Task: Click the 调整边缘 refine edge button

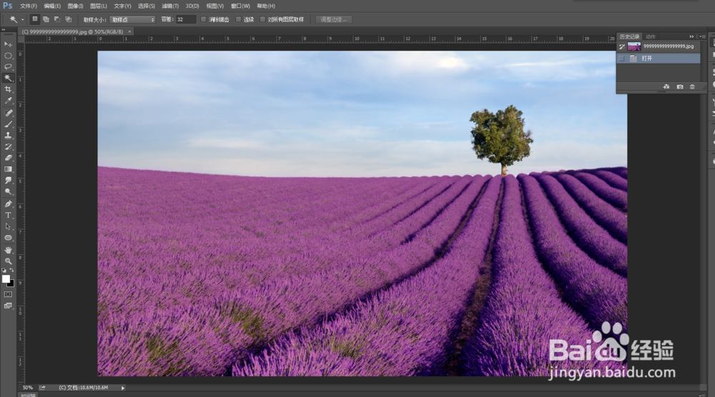Action: 333,19
